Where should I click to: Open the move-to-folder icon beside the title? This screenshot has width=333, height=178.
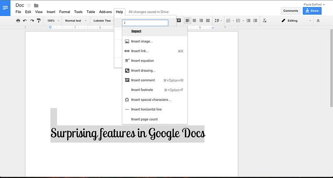36,5
